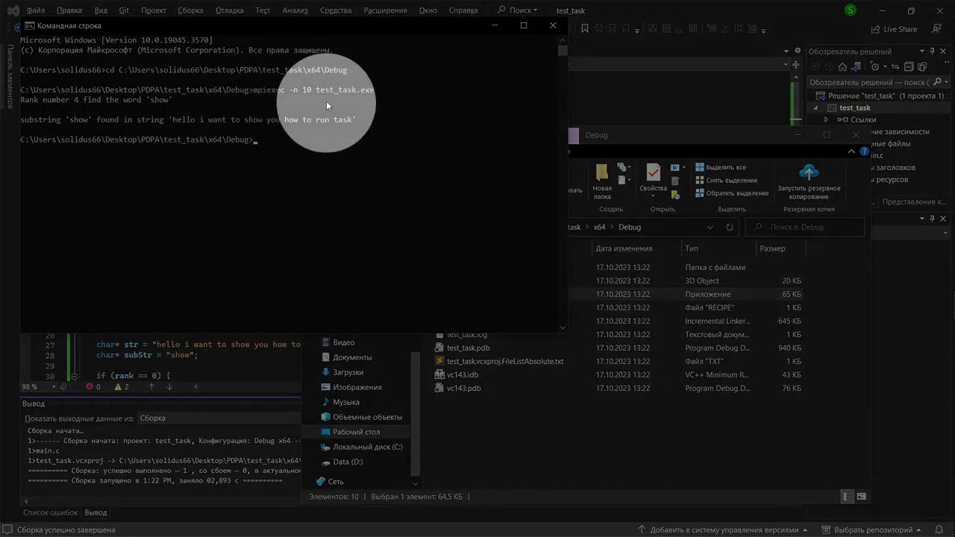Click x64 in Explorer address path
This screenshot has width=955, height=537.
(599, 227)
